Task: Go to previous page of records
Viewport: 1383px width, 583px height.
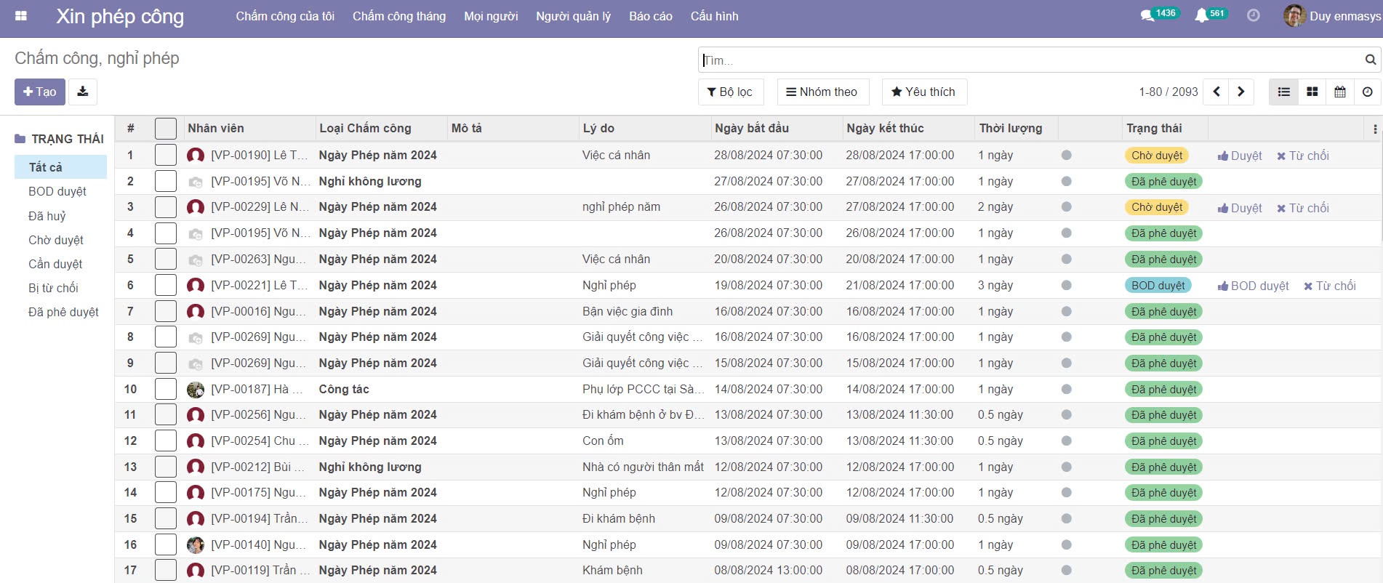Action: tap(1216, 92)
